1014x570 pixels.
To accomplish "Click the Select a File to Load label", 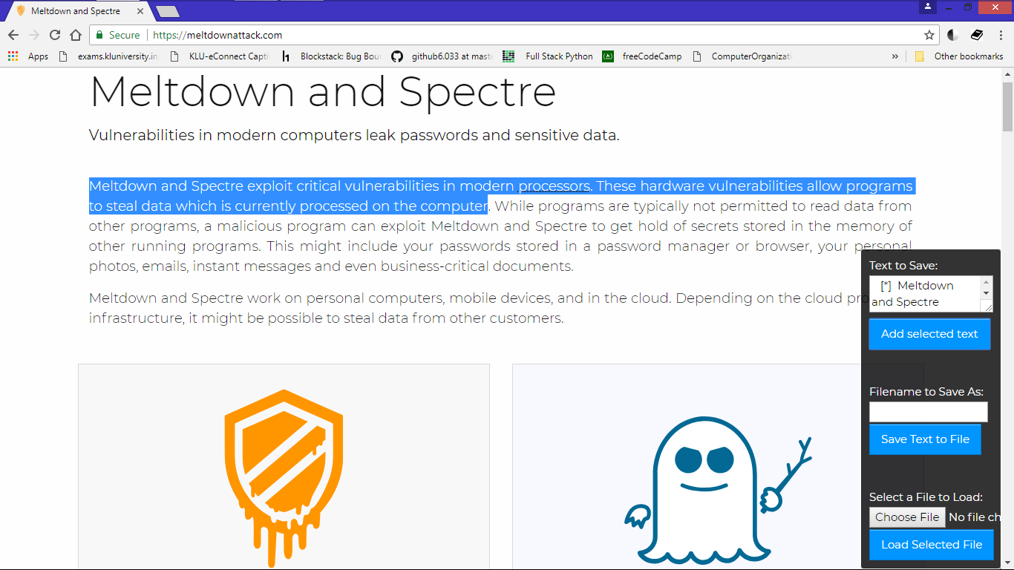I will point(926,497).
